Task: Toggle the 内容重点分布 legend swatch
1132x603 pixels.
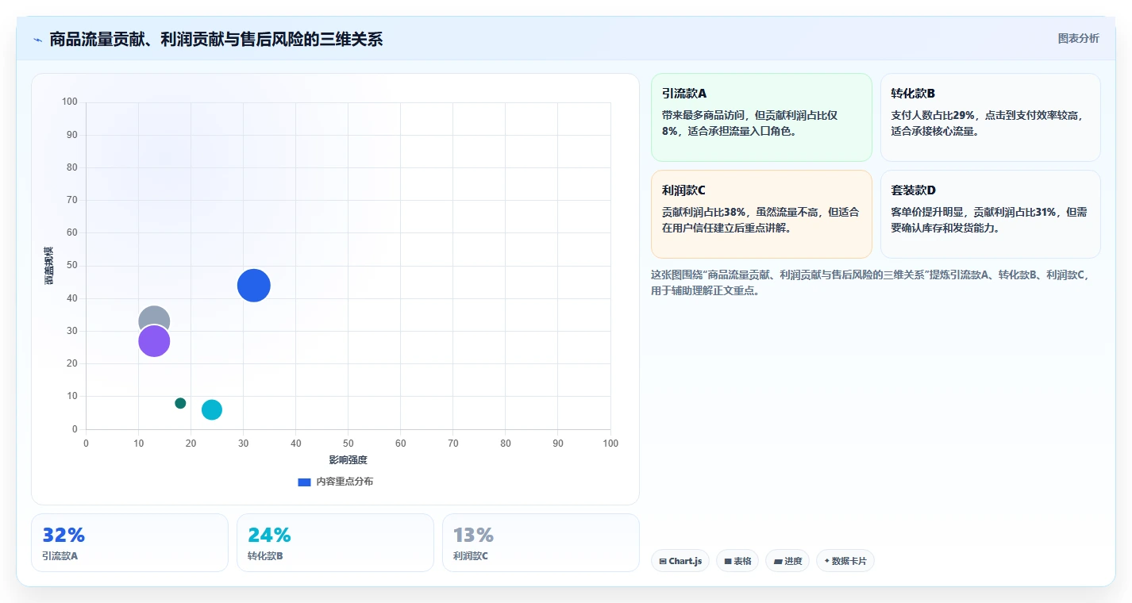Action: [304, 482]
